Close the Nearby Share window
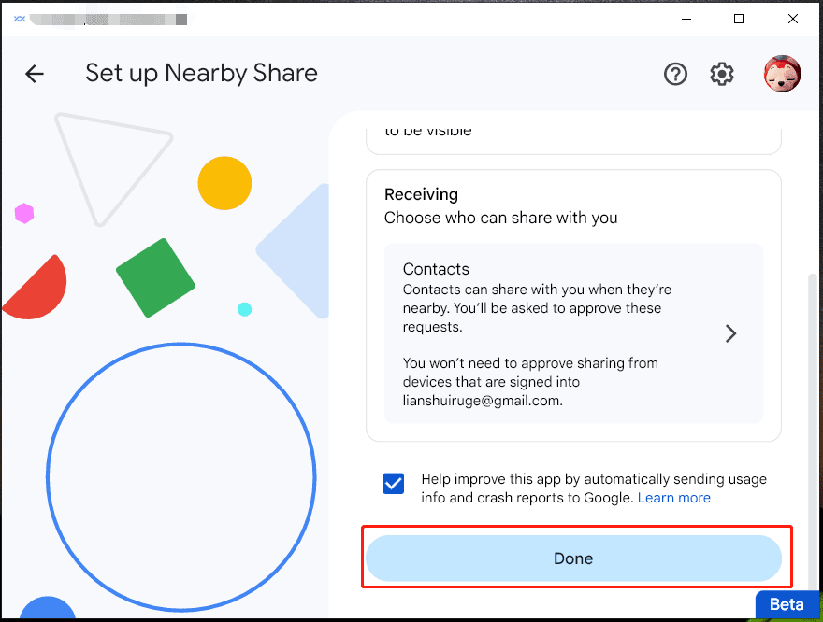Screen dimensions: 823x622 (x=792, y=19)
